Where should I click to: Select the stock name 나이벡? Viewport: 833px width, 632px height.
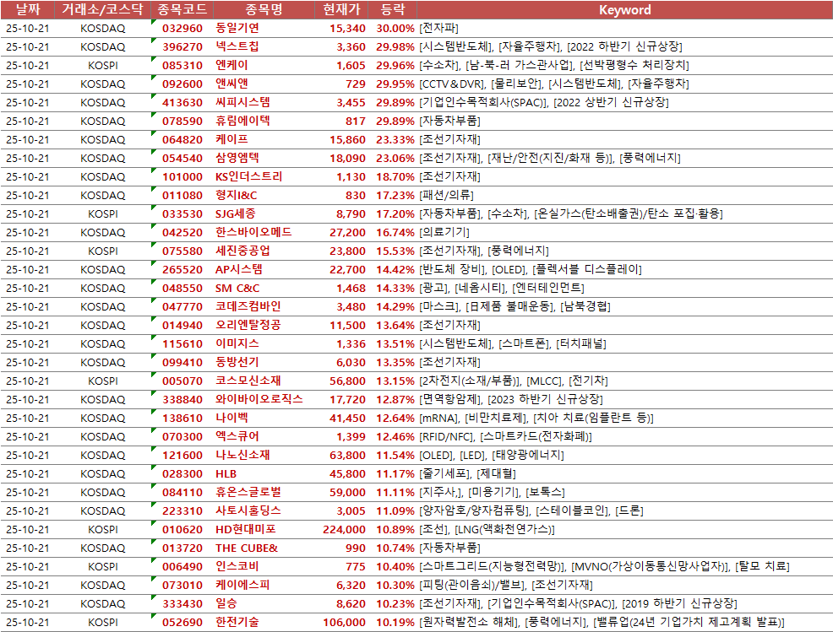click(x=231, y=419)
